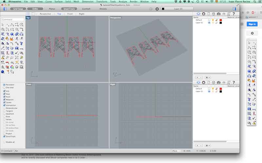Select the One shot osnap radio button
Image resolution: width=262 pixels, height=163 pixels.
[x=4, y=88]
